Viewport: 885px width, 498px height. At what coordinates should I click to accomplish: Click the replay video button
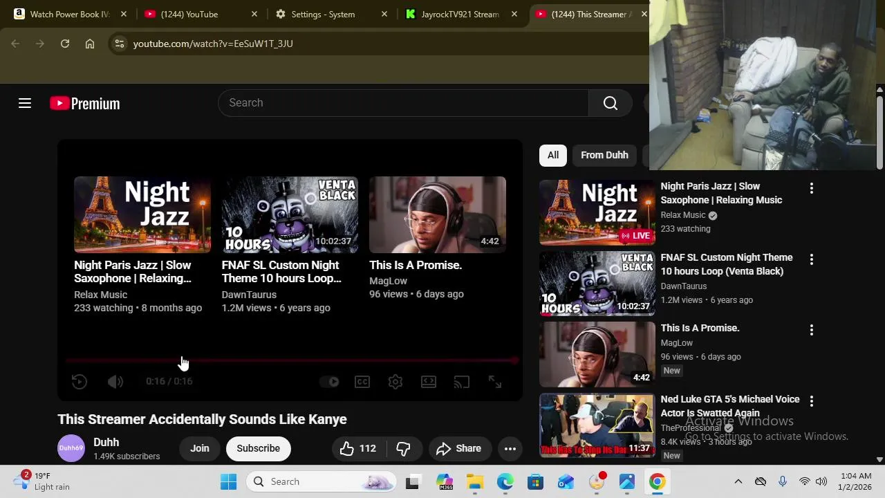(x=80, y=382)
